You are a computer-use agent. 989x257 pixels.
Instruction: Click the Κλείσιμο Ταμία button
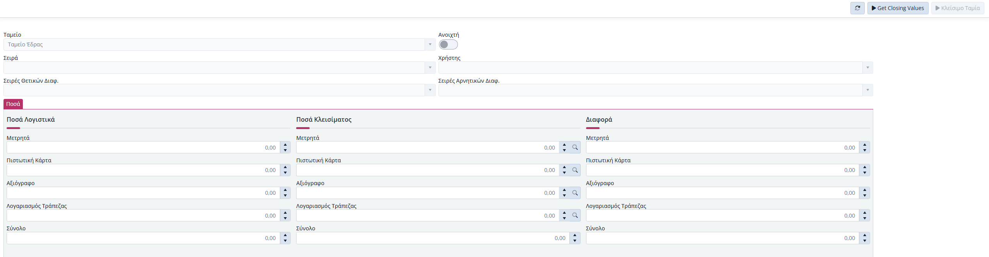pos(957,8)
